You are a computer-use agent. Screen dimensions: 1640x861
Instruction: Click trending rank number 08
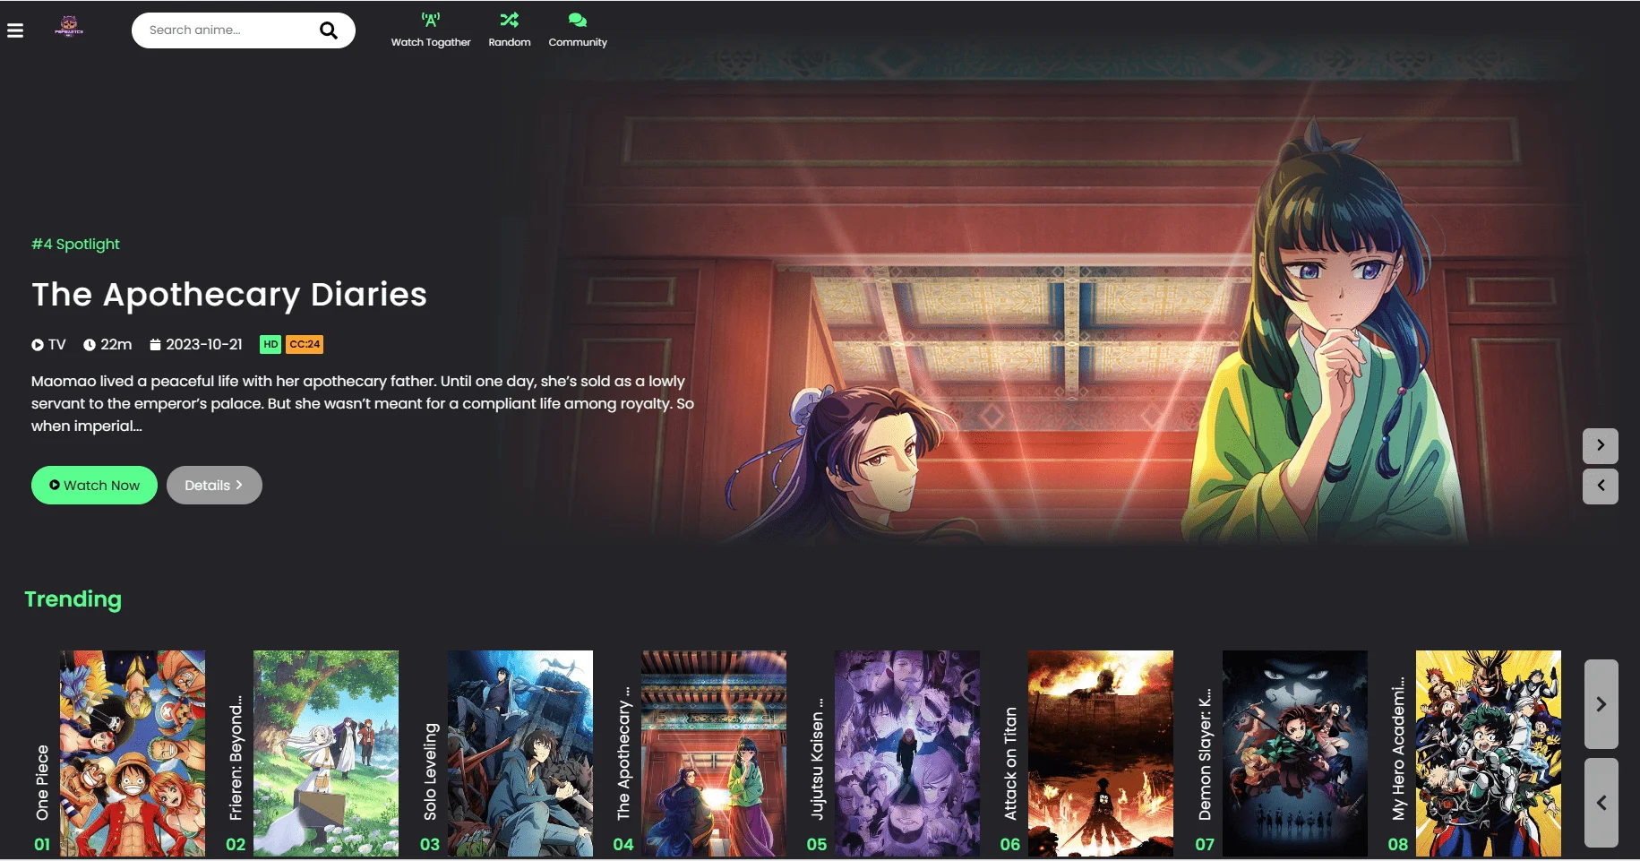pos(1398,844)
